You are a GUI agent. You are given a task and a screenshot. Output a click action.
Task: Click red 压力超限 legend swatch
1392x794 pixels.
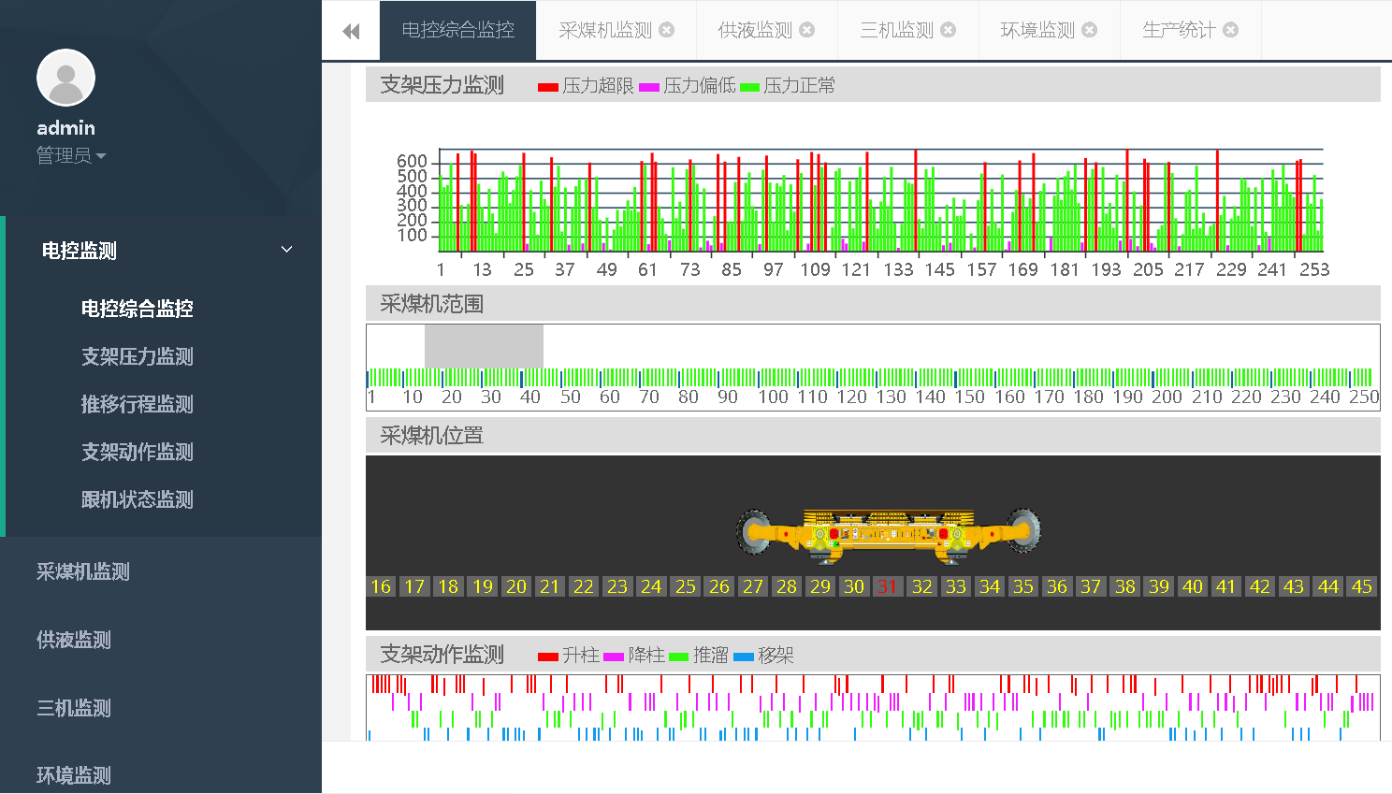(548, 87)
